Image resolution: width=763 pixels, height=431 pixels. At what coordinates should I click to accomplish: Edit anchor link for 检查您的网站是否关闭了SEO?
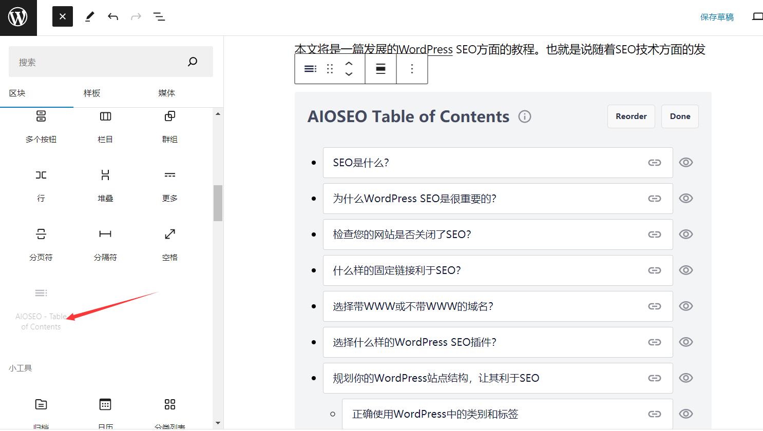click(x=654, y=234)
